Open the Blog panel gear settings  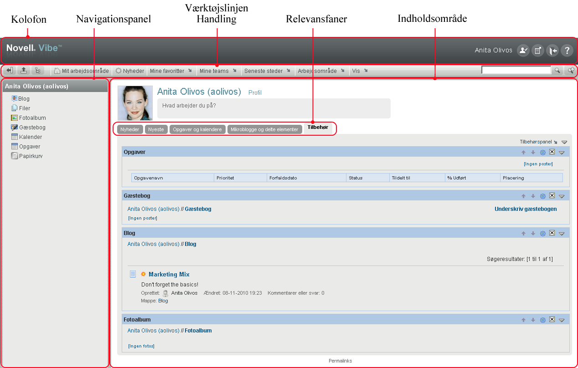[x=542, y=234]
